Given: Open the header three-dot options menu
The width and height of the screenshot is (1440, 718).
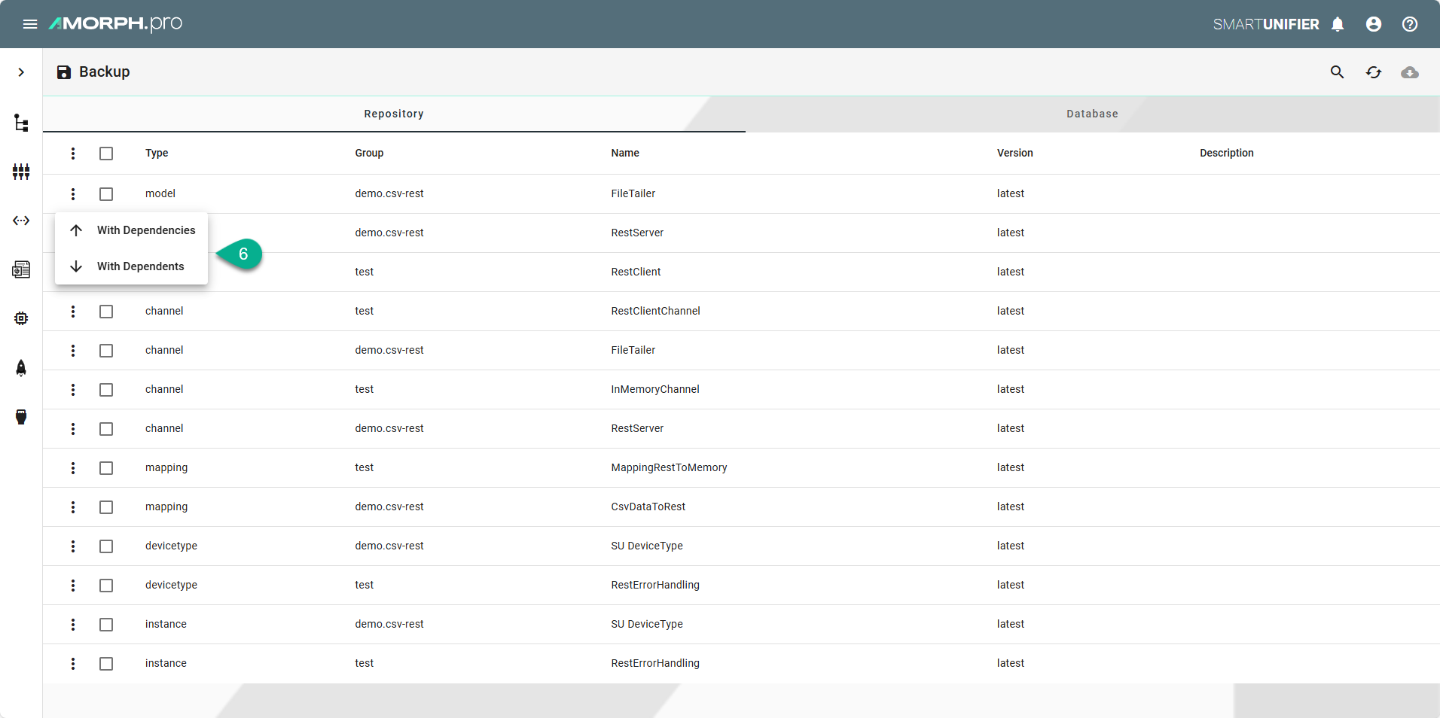Looking at the screenshot, I should click(73, 154).
